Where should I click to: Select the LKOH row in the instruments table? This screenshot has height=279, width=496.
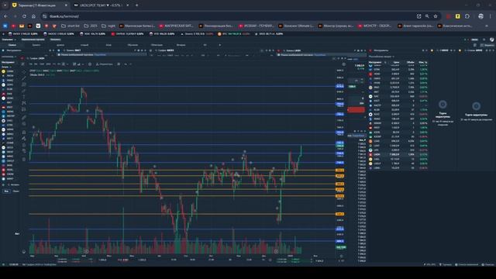click(398, 155)
